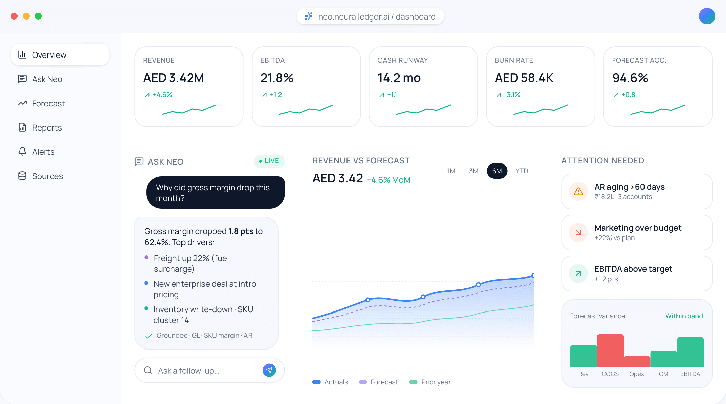The image size is (726, 404).
Task: Click the sparkle icon in the address bar
Action: [309, 16]
